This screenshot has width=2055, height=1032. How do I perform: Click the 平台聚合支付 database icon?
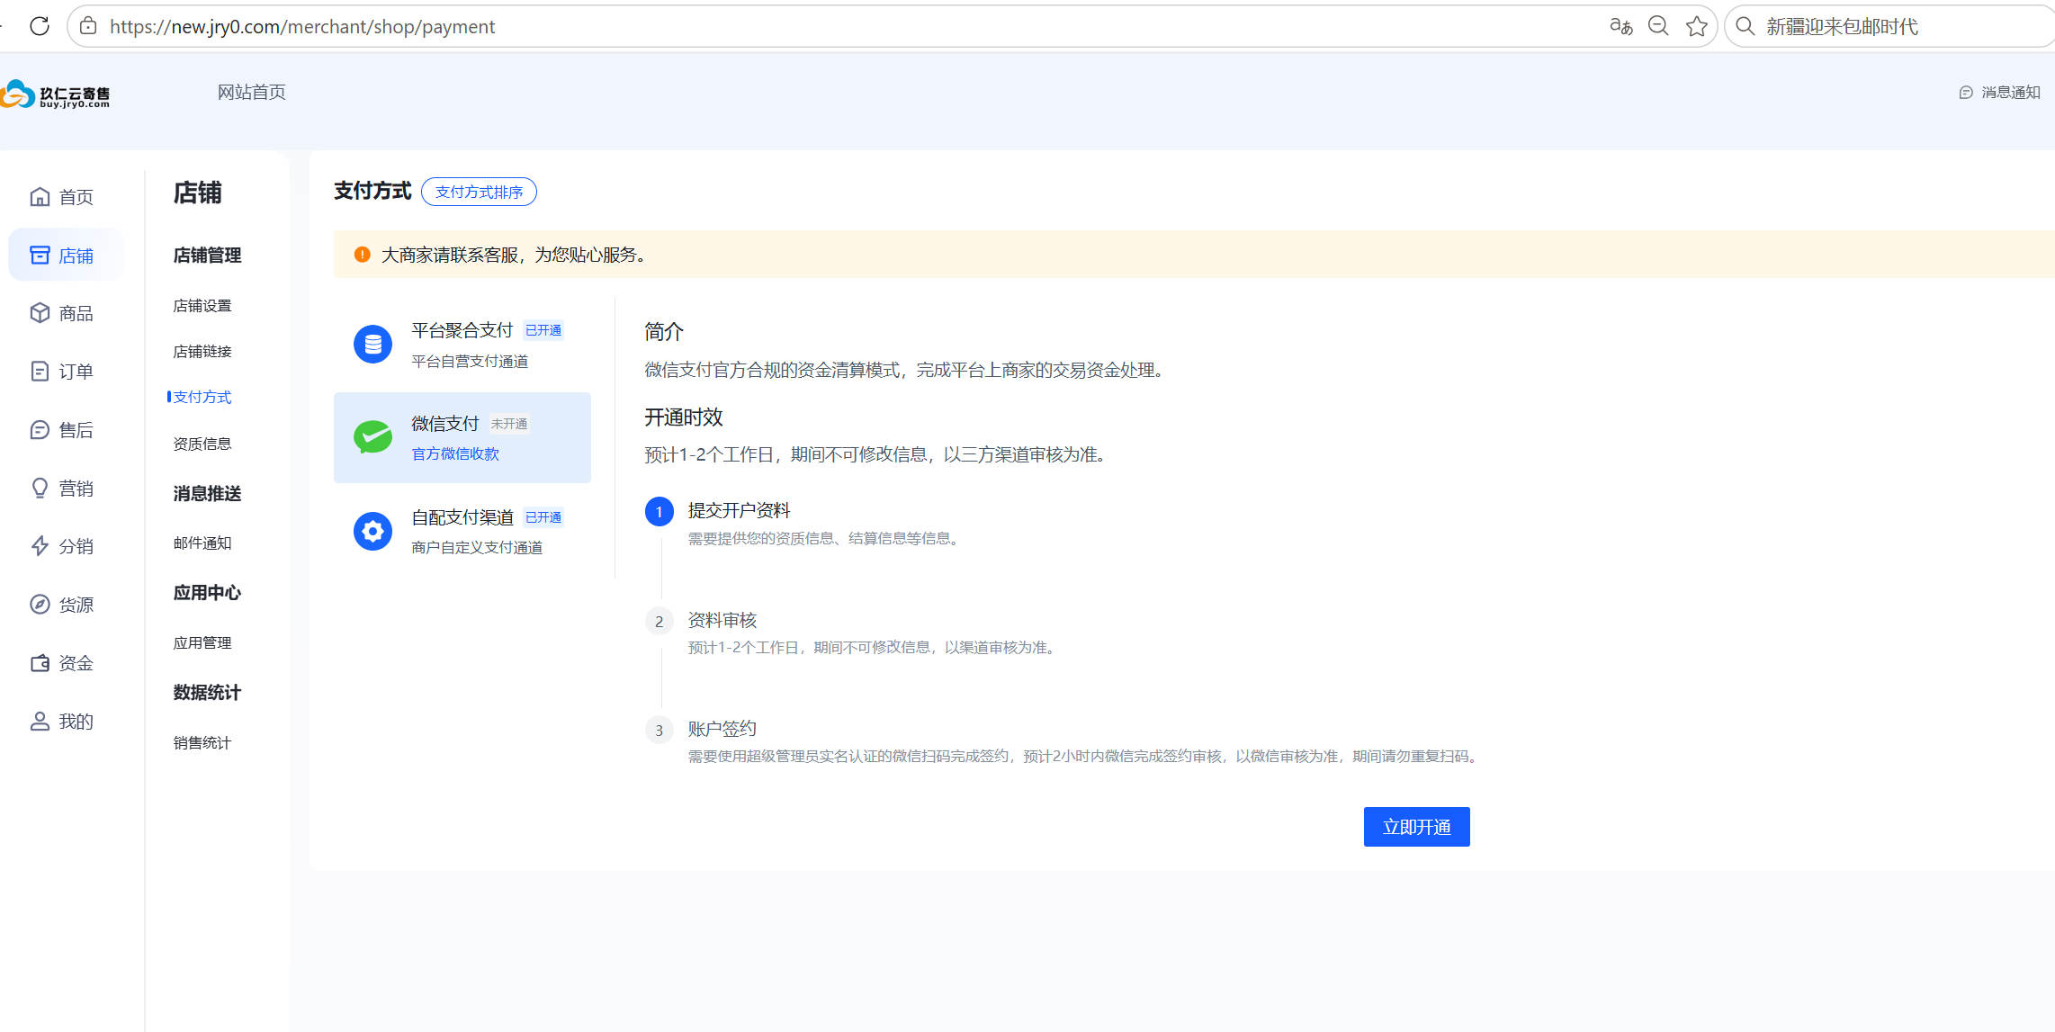[372, 345]
